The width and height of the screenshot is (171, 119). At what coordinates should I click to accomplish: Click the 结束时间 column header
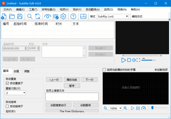(x=44, y=24)
